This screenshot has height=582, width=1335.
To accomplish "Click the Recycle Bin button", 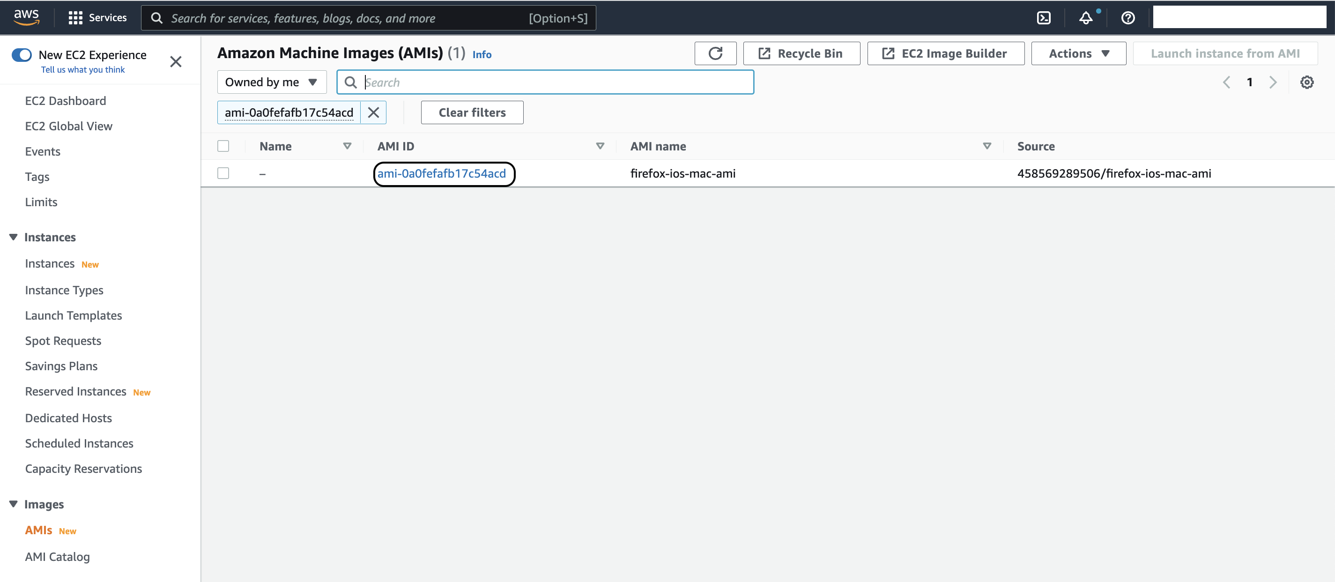I will [x=801, y=53].
